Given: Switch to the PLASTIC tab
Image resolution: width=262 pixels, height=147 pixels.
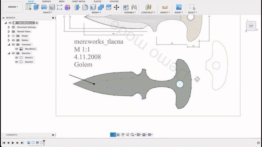Looking at the screenshot, I should tap(97, 1).
